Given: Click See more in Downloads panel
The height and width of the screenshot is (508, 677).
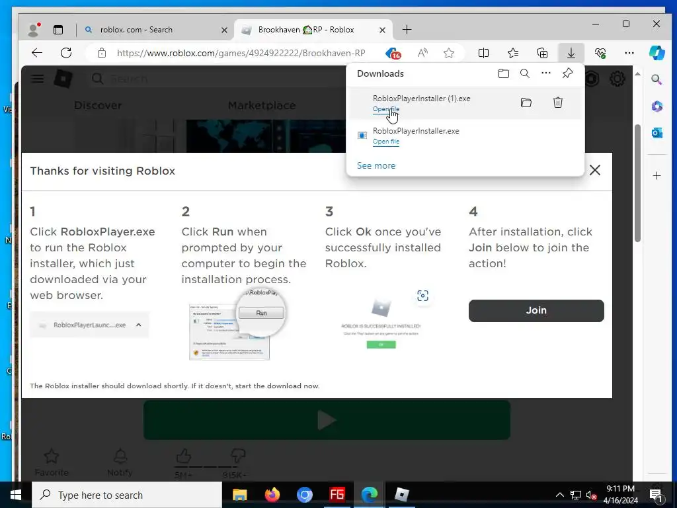Looking at the screenshot, I should (x=376, y=165).
